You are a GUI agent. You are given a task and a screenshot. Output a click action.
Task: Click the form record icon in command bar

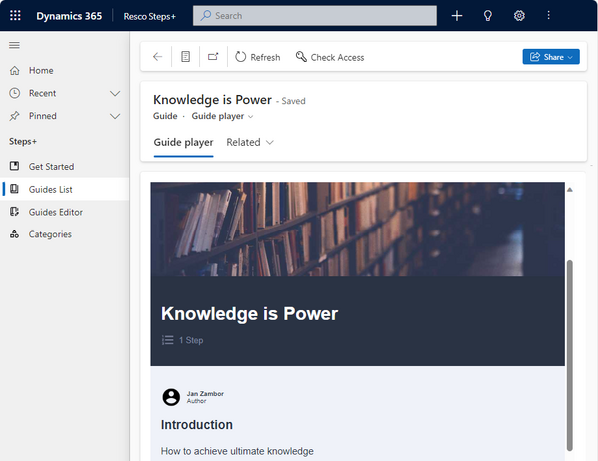pos(185,57)
